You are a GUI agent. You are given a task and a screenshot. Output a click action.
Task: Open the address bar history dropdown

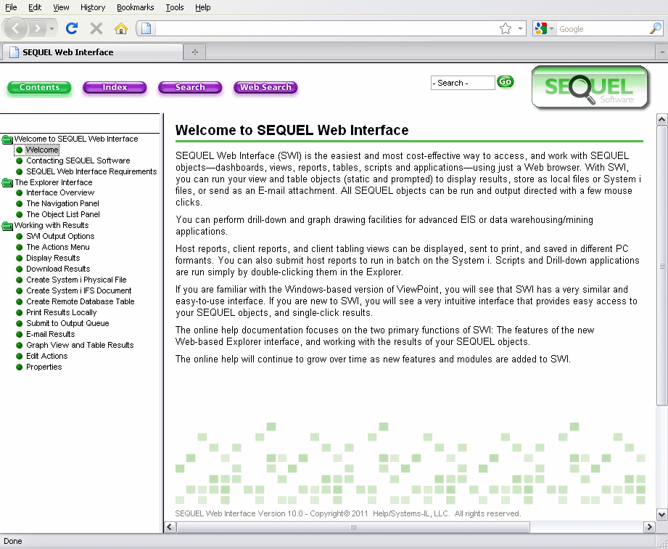point(520,28)
